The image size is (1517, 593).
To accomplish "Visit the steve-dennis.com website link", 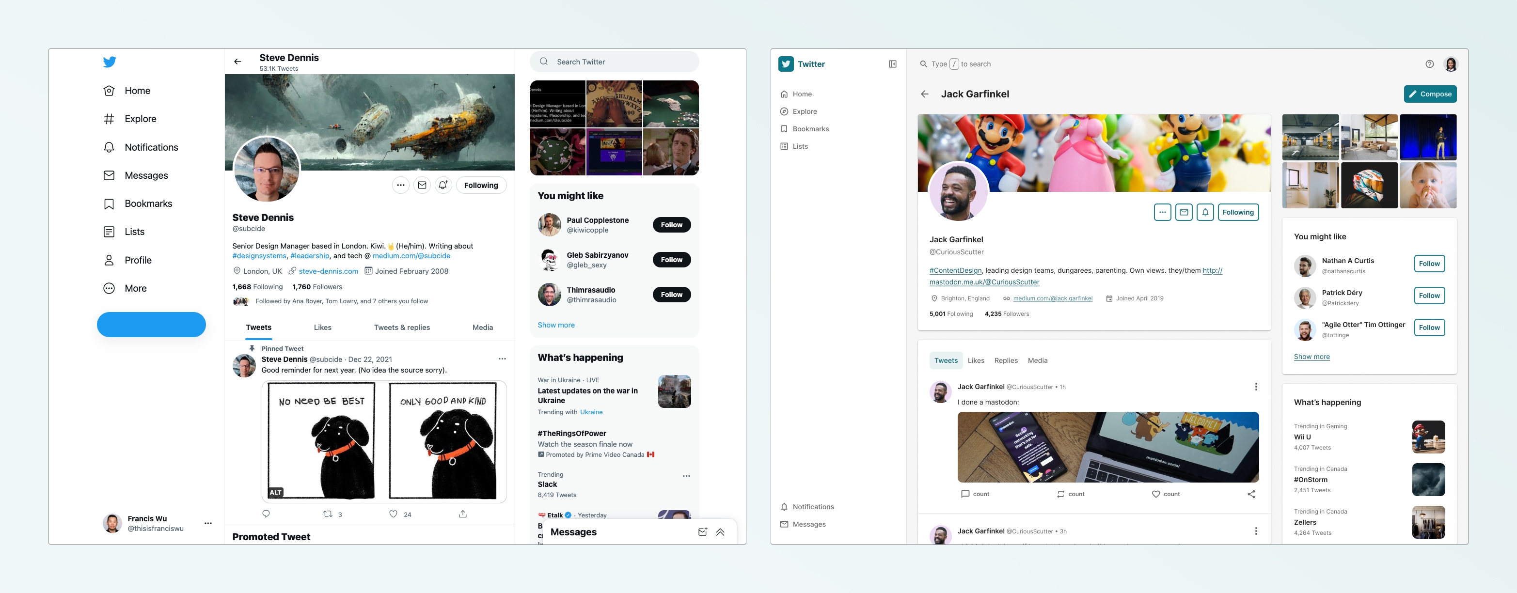I will click(x=328, y=271).
